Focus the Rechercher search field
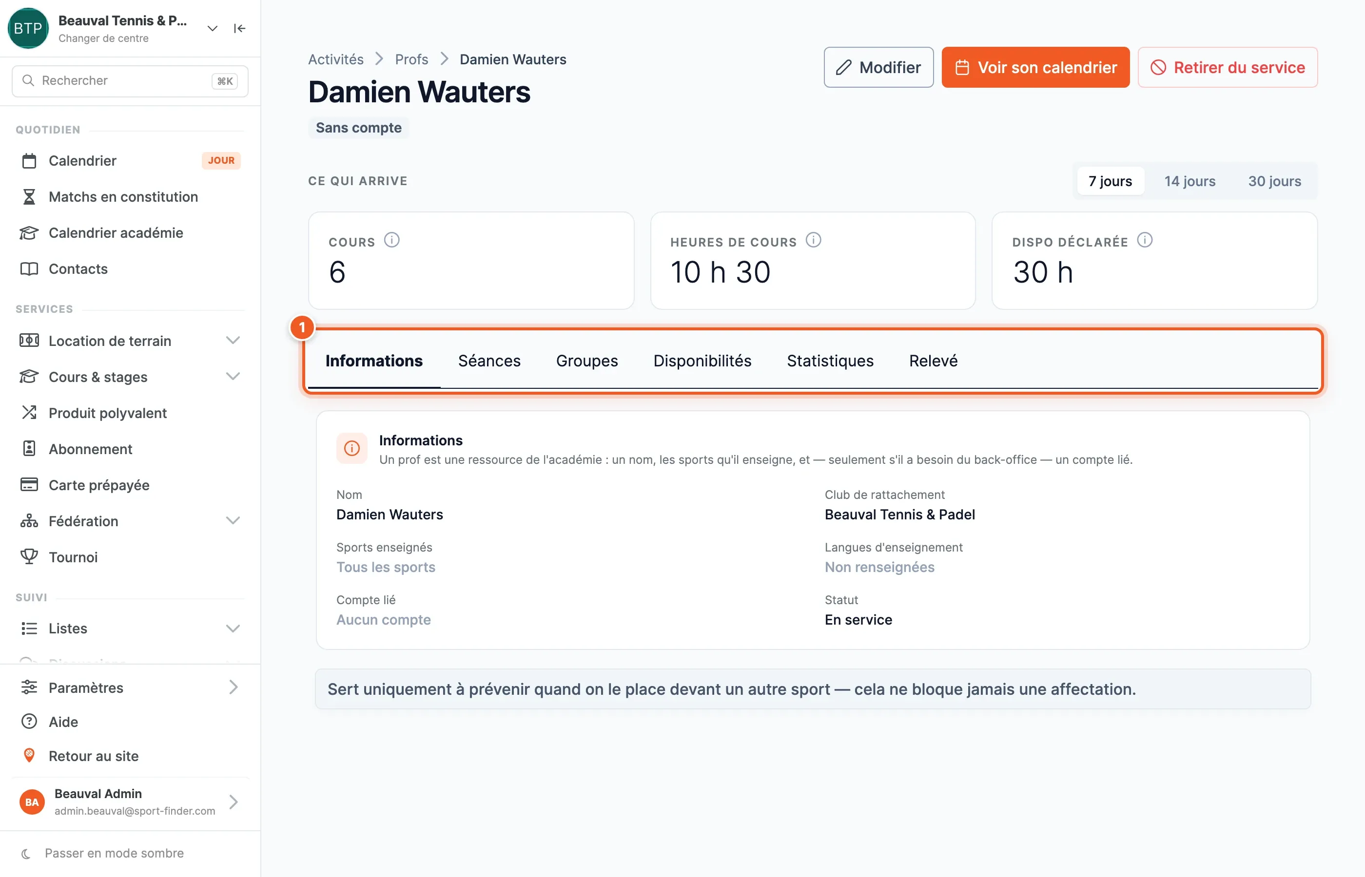The width and height of the screenshot is (1365, 877). [x=130, y=81]
